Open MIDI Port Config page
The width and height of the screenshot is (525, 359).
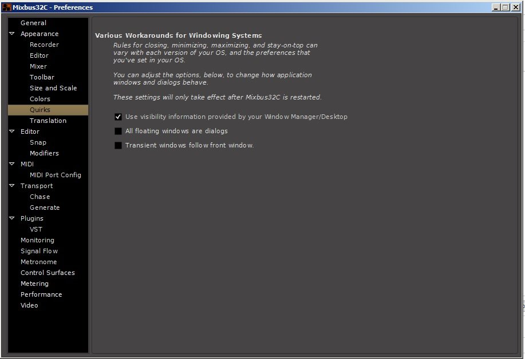click(x=55, y=175)
